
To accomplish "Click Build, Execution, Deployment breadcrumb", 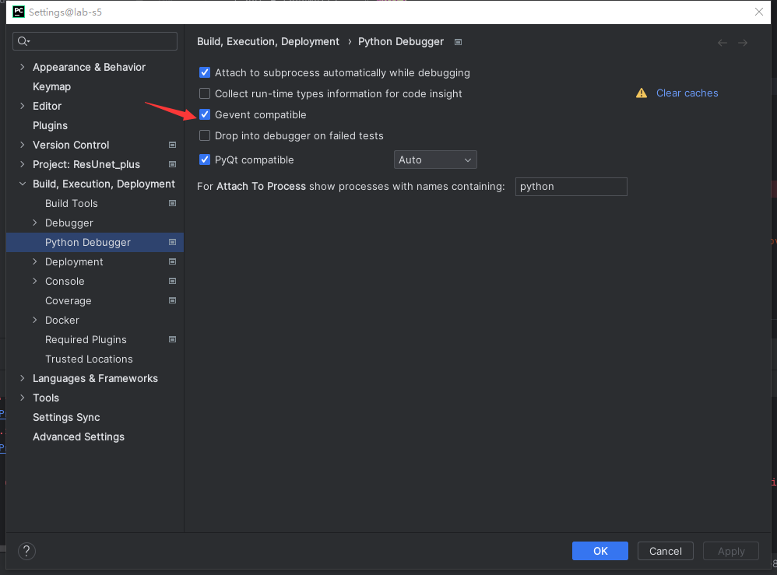I will [268, 41].
